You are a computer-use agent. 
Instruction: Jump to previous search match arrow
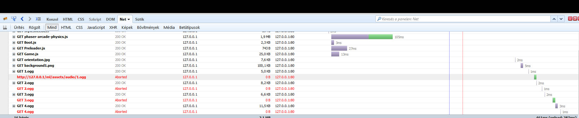(554, 19)
